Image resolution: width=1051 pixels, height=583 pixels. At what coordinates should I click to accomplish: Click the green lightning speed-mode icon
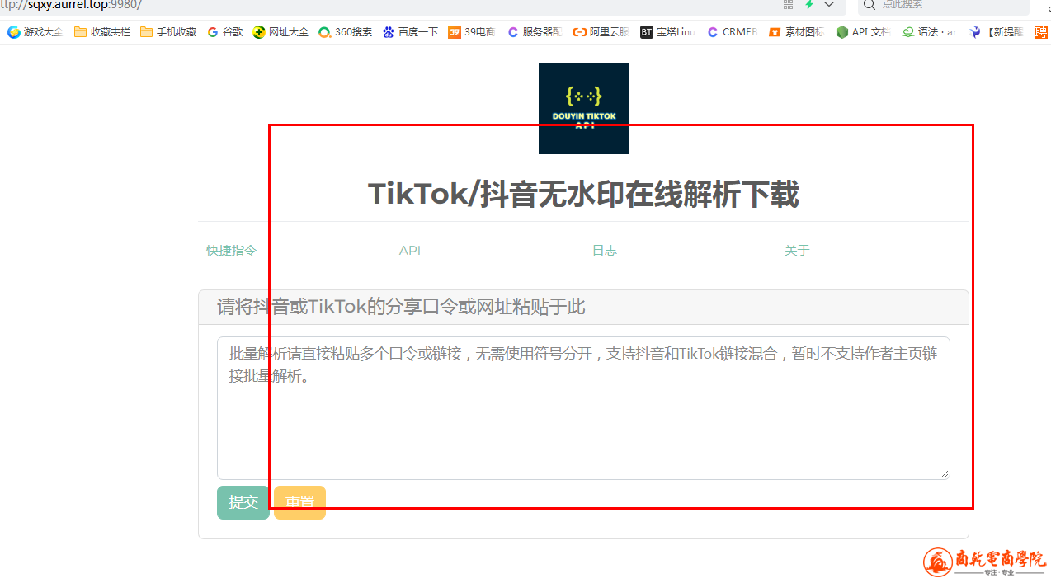click(x=809, y=4)
